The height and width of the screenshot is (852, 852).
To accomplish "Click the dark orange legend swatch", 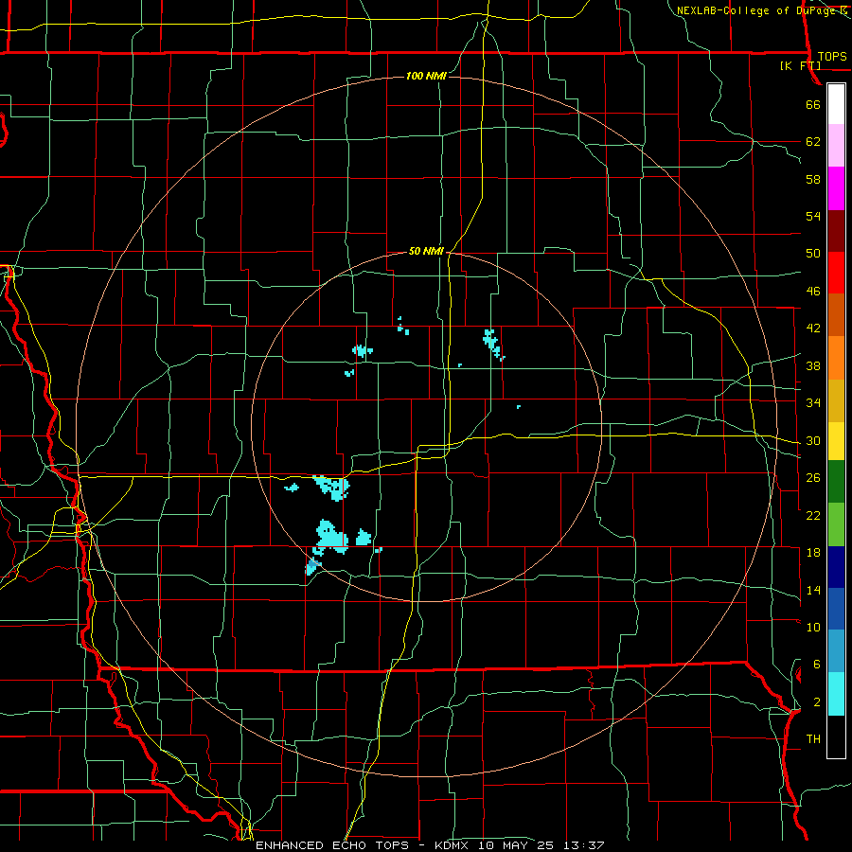I will 836,314.
